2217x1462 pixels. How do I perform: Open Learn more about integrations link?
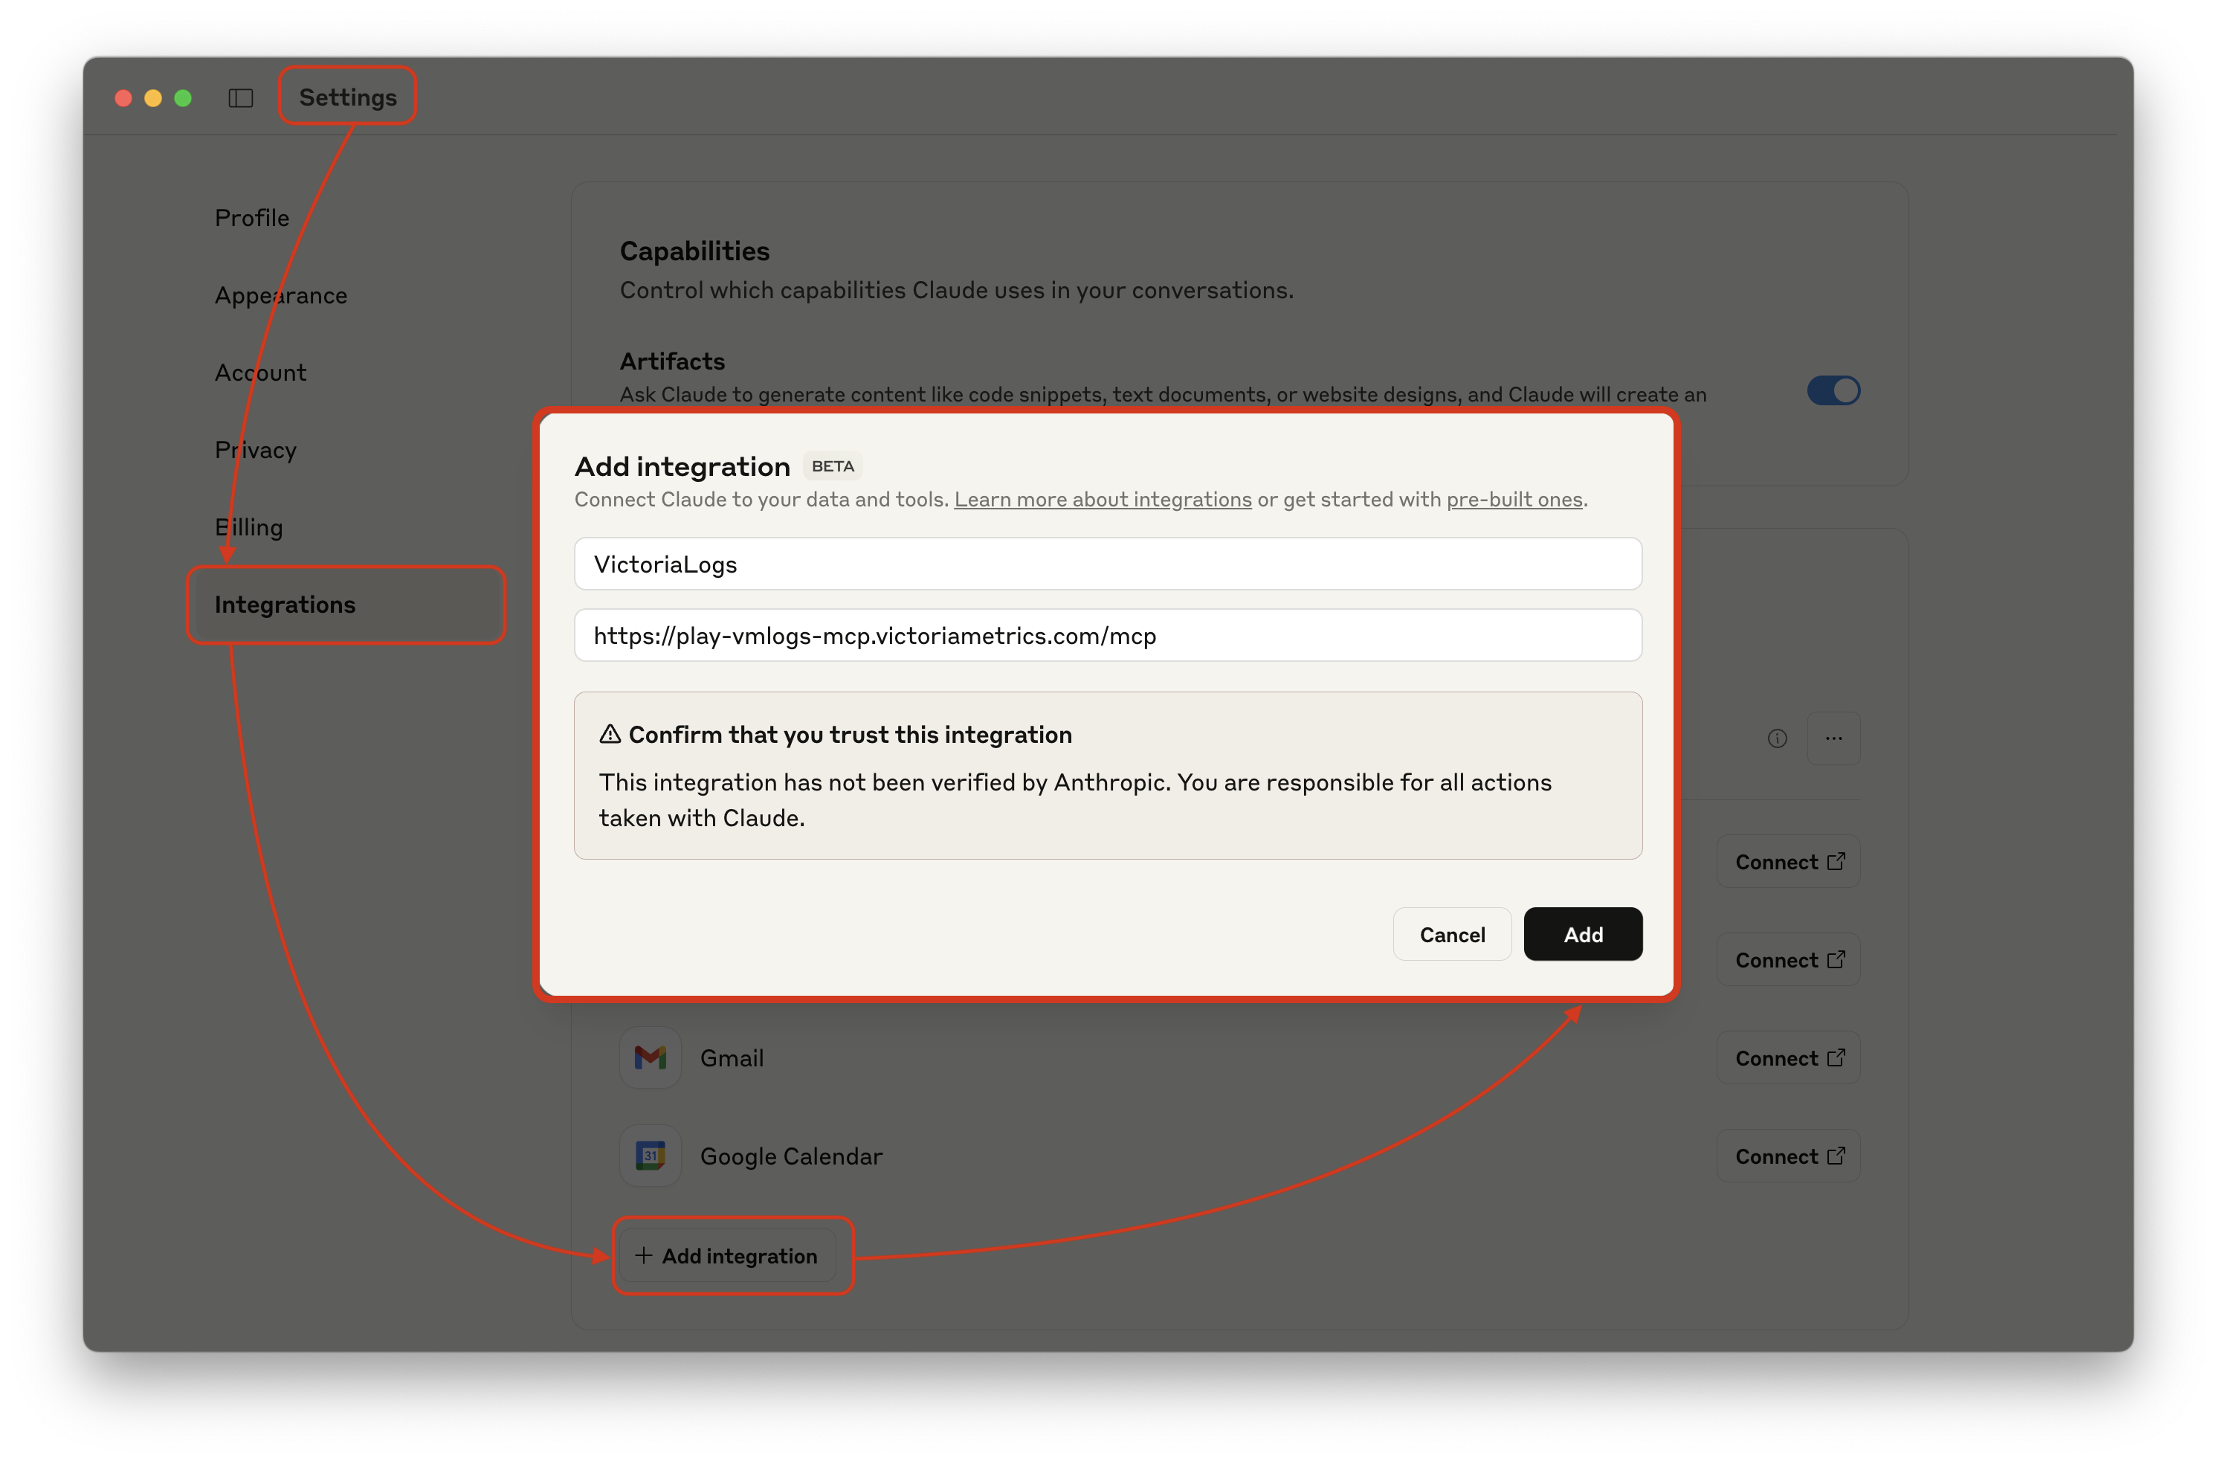(1102, 500)
